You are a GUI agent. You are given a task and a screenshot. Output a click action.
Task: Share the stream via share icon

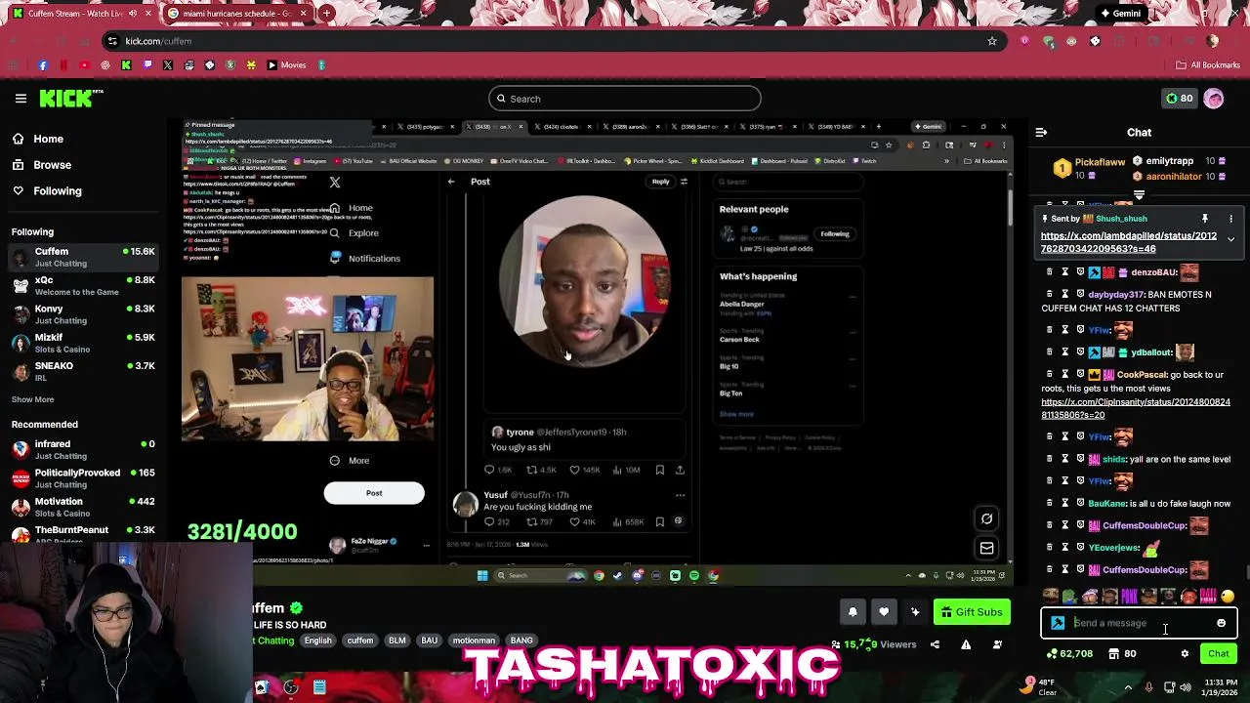935,644
